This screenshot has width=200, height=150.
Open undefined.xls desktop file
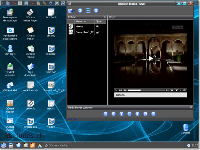[30, 87]
